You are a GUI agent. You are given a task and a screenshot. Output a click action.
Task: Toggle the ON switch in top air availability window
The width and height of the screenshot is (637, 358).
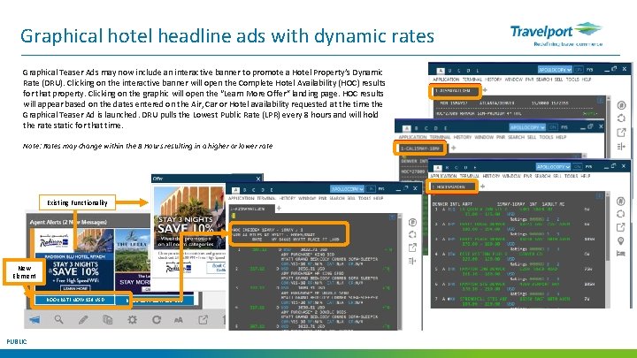coord(579,70)
